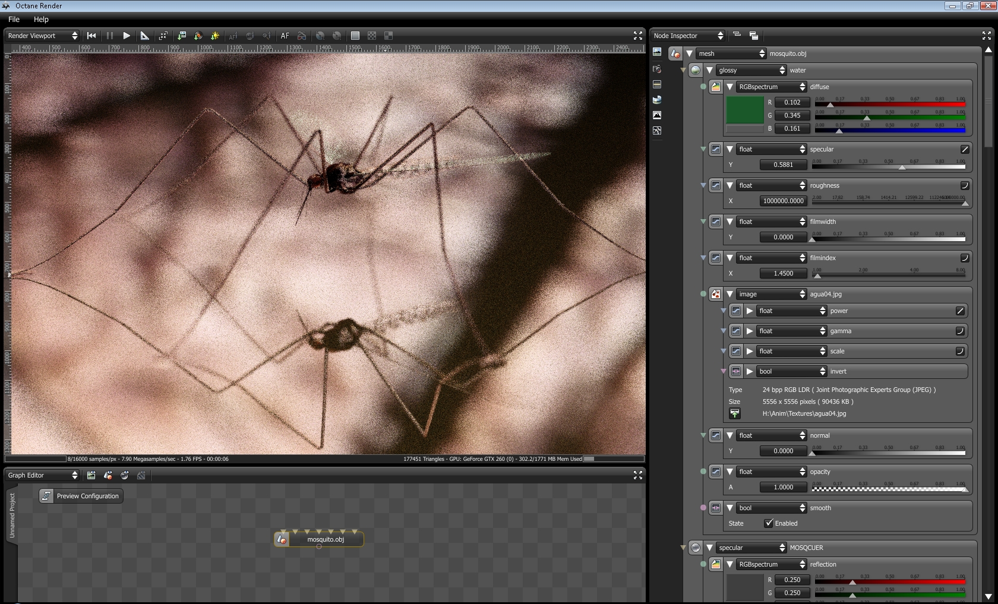Toggle the roughness curve button
The width and height of the screenshot is (998, 604).
pyautogui.click(x=965, y=185)
